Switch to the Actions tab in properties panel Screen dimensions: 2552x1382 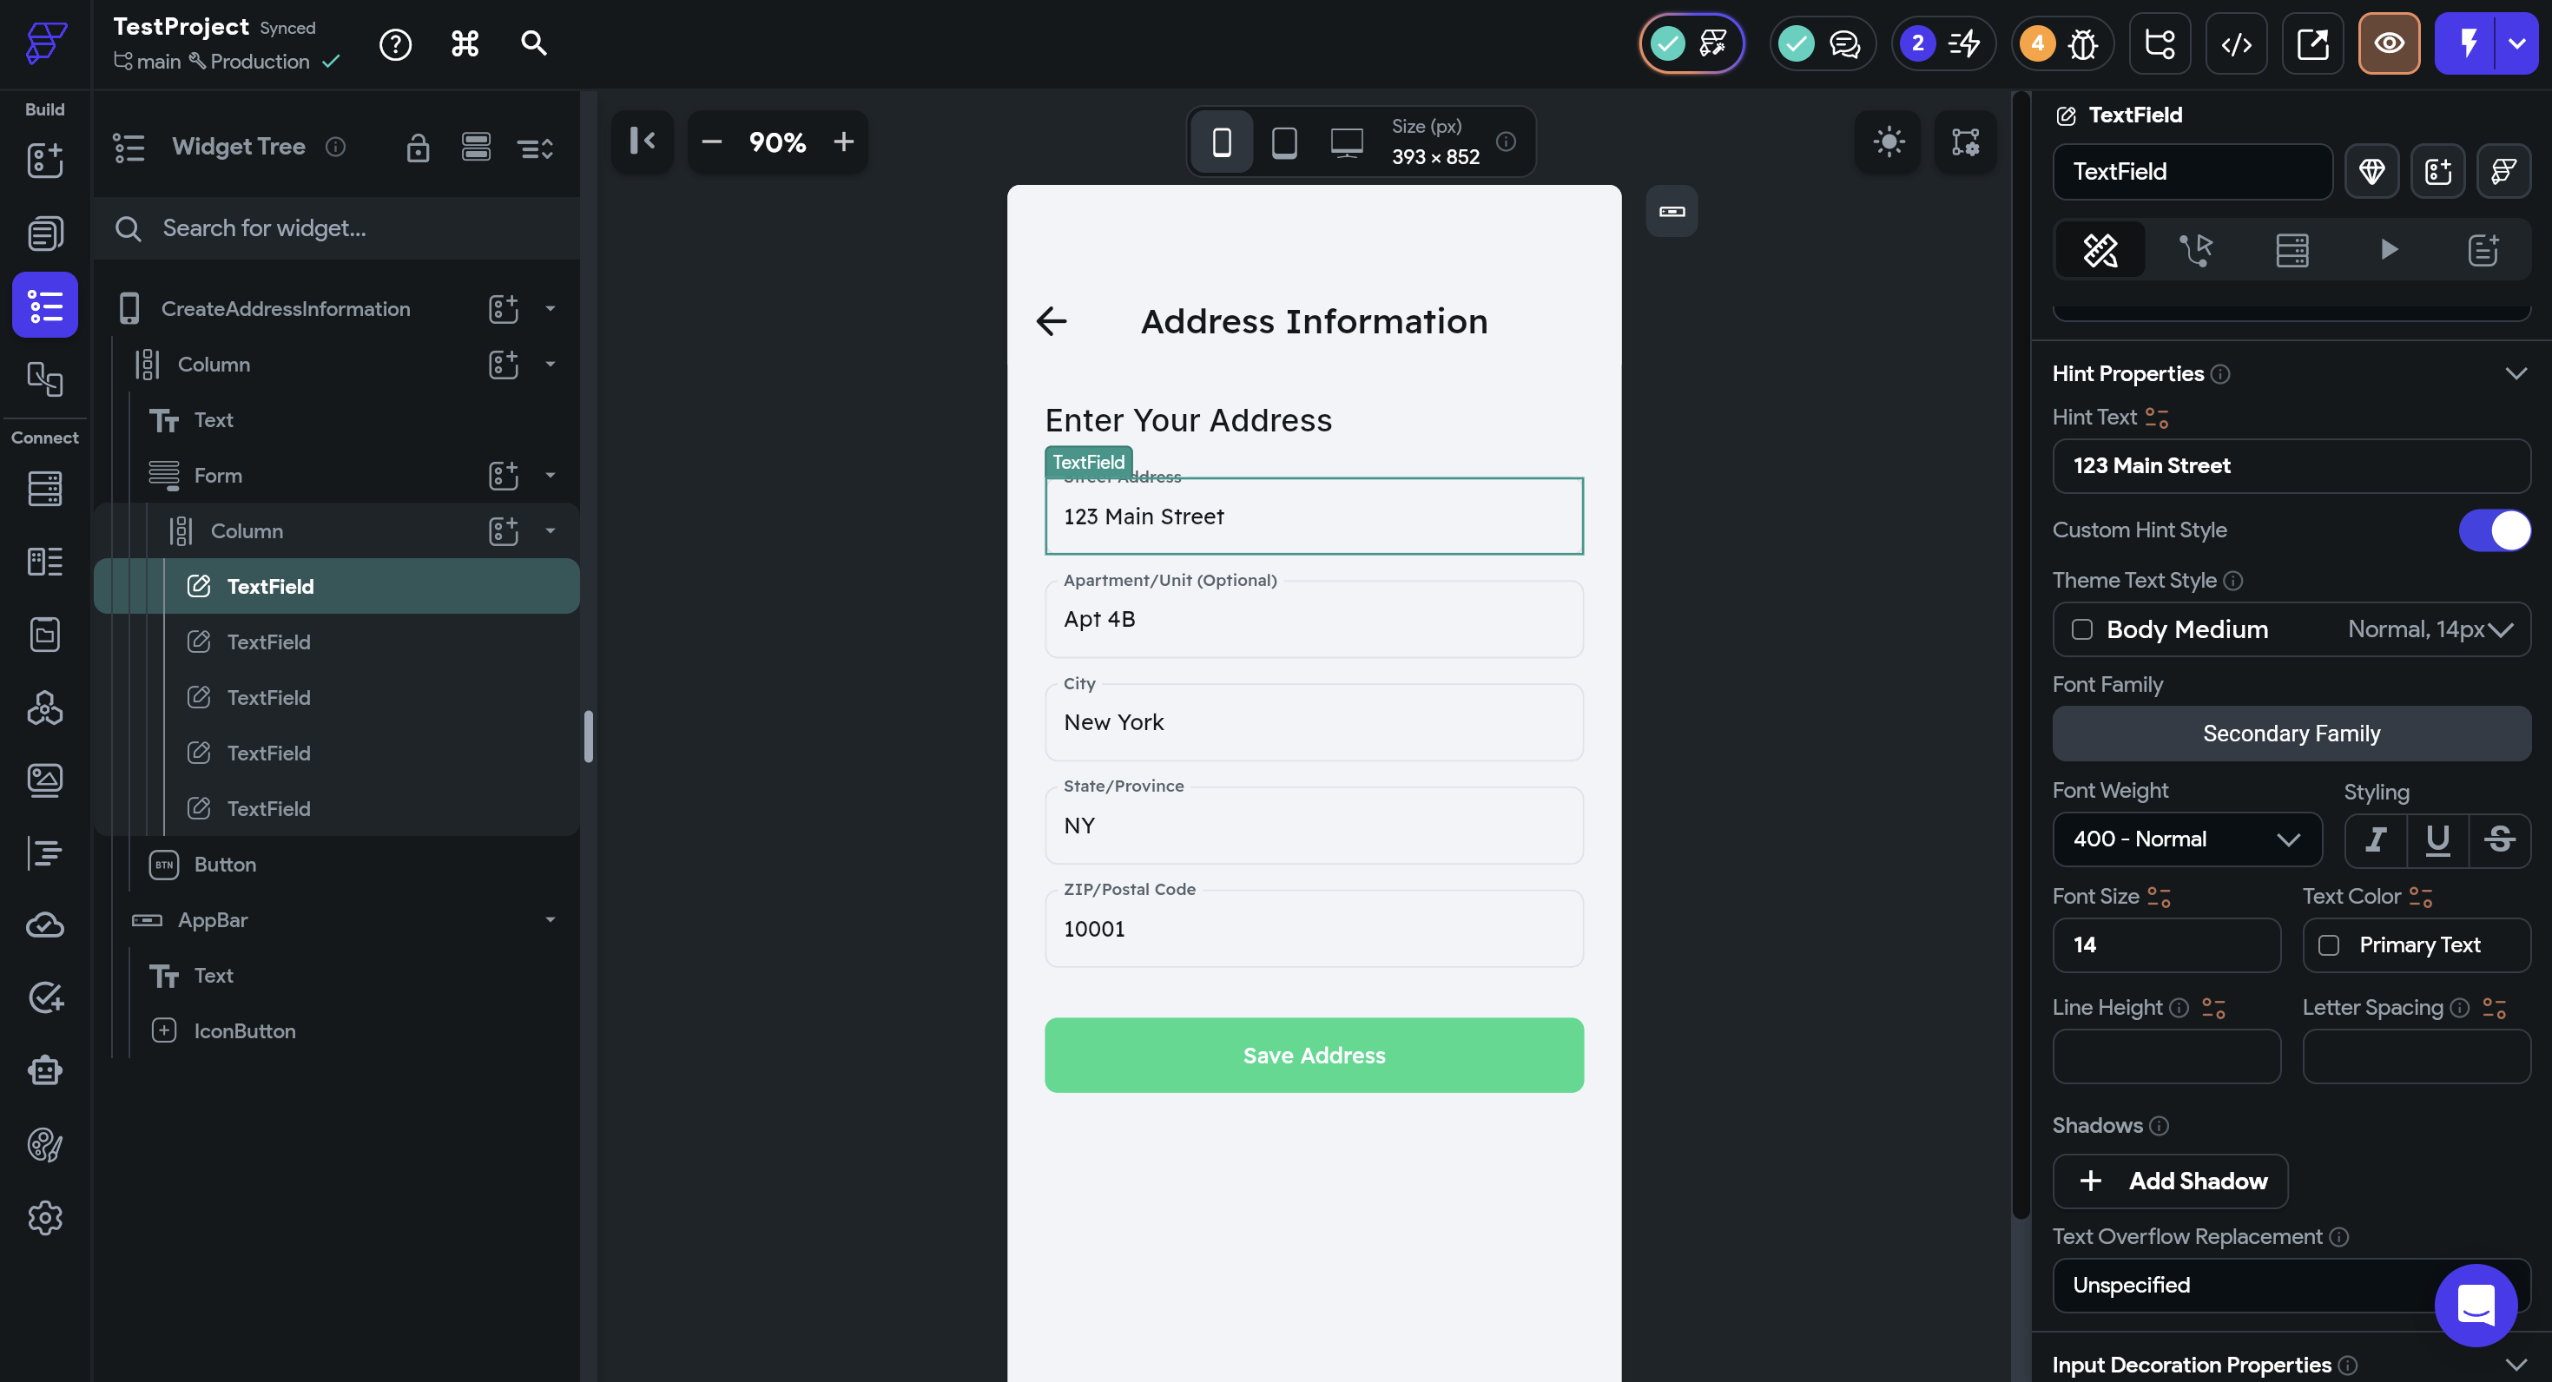pyautogui.click(x=2195, y=250)
